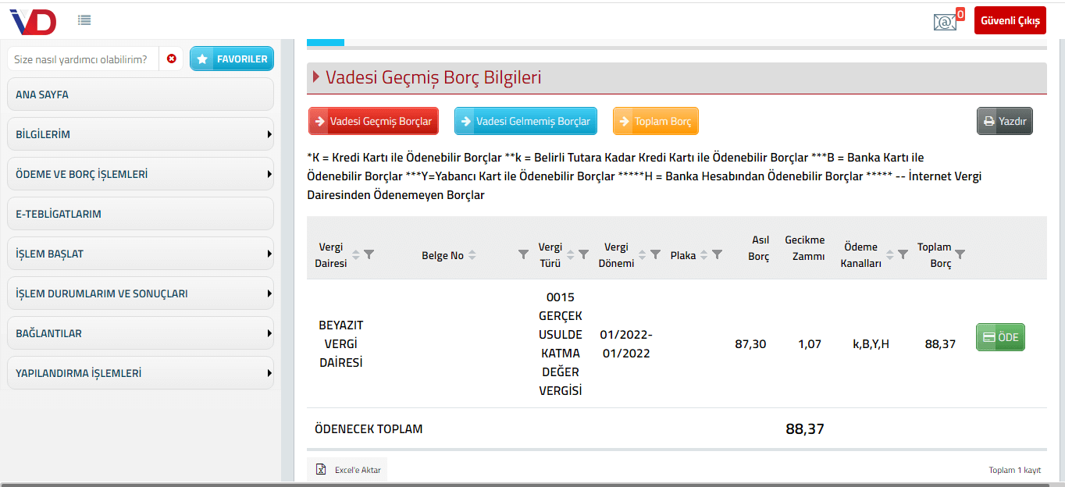Expand the BİLGİLERİM menu
The width and height of the screenshot is (1065, 487).
[x=141, y=134]
